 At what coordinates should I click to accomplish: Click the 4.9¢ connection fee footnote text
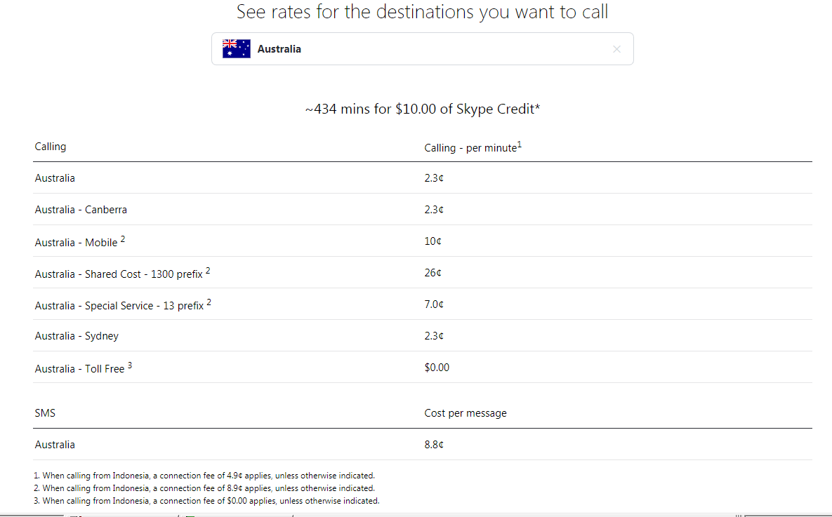(204, 476)
